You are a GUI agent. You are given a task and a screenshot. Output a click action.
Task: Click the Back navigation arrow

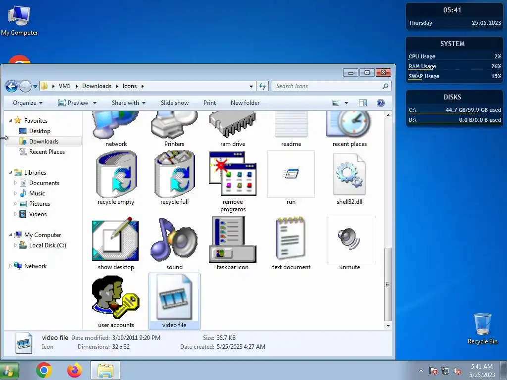pos(12,86)
